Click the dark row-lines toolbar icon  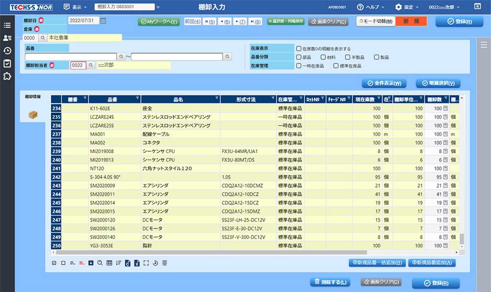point(73,263)
